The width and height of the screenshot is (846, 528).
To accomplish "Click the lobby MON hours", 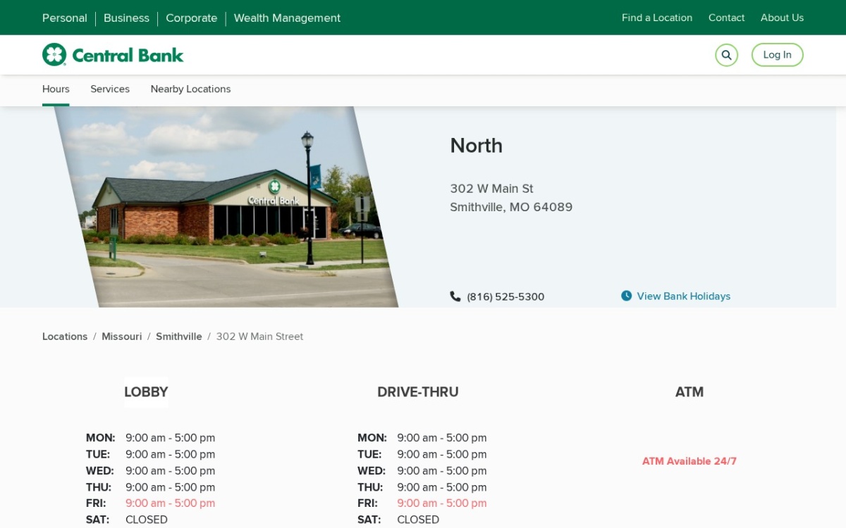I will point(171,438).
